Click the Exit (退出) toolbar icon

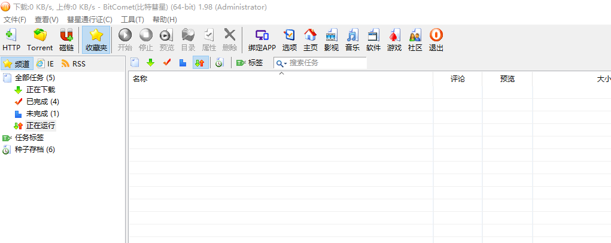click(436, 40)
